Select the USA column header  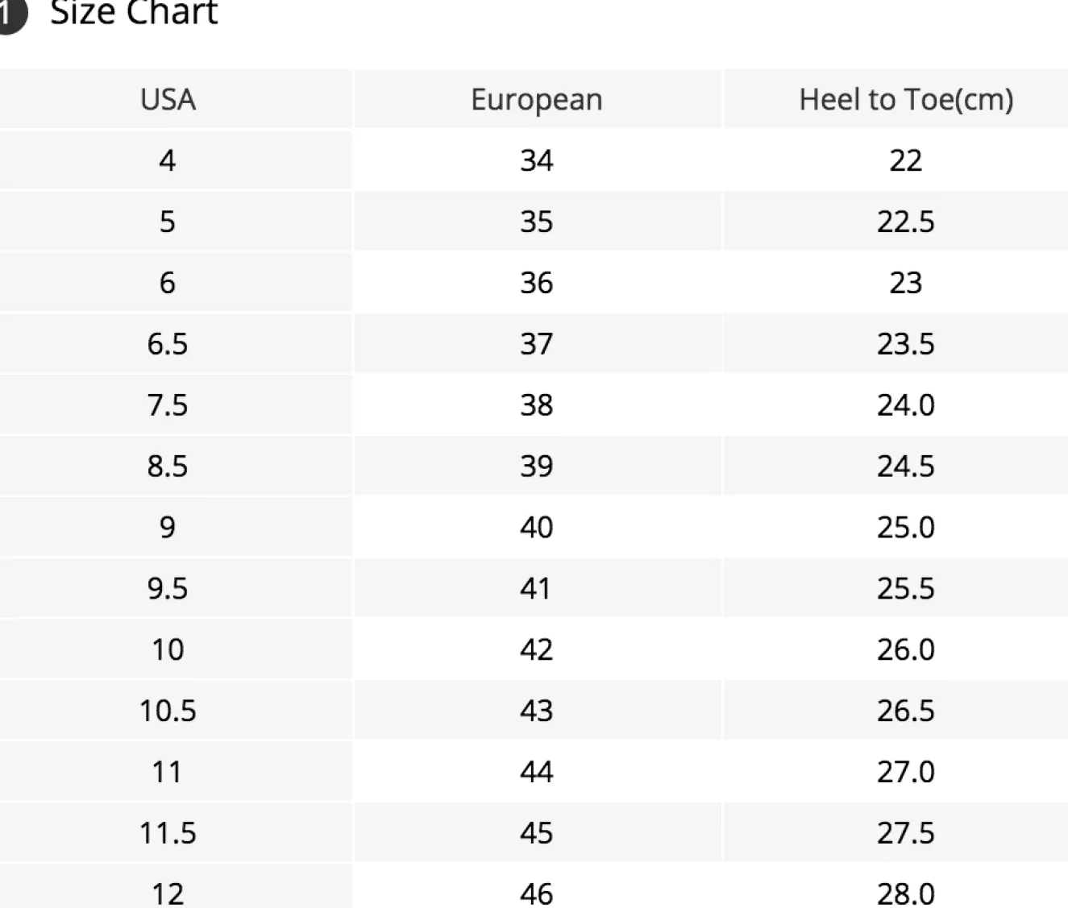coord(168,100)
